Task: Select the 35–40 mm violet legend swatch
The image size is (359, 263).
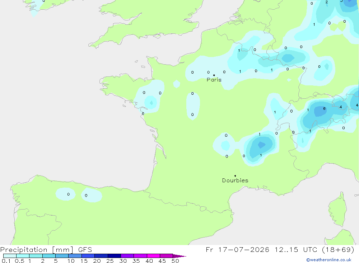Action: (x=140, y=256)
